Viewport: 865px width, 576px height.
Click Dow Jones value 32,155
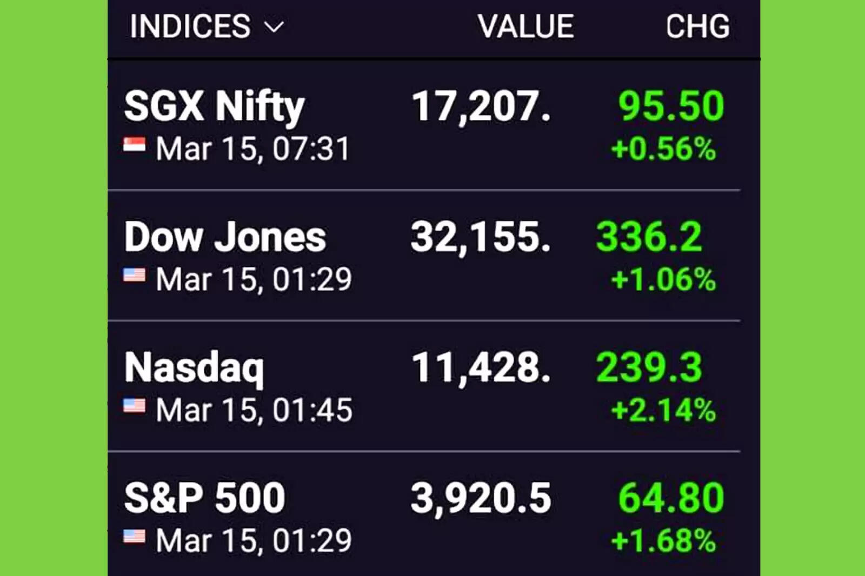pyautogui.click(x=481, y=237)
